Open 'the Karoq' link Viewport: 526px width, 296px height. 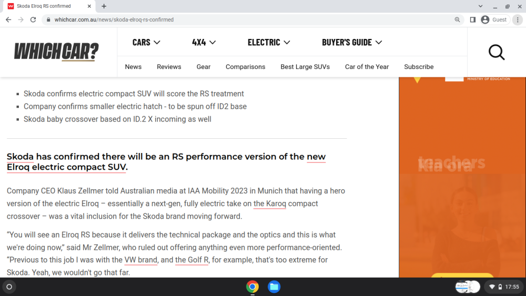click(x=270, y=203)
